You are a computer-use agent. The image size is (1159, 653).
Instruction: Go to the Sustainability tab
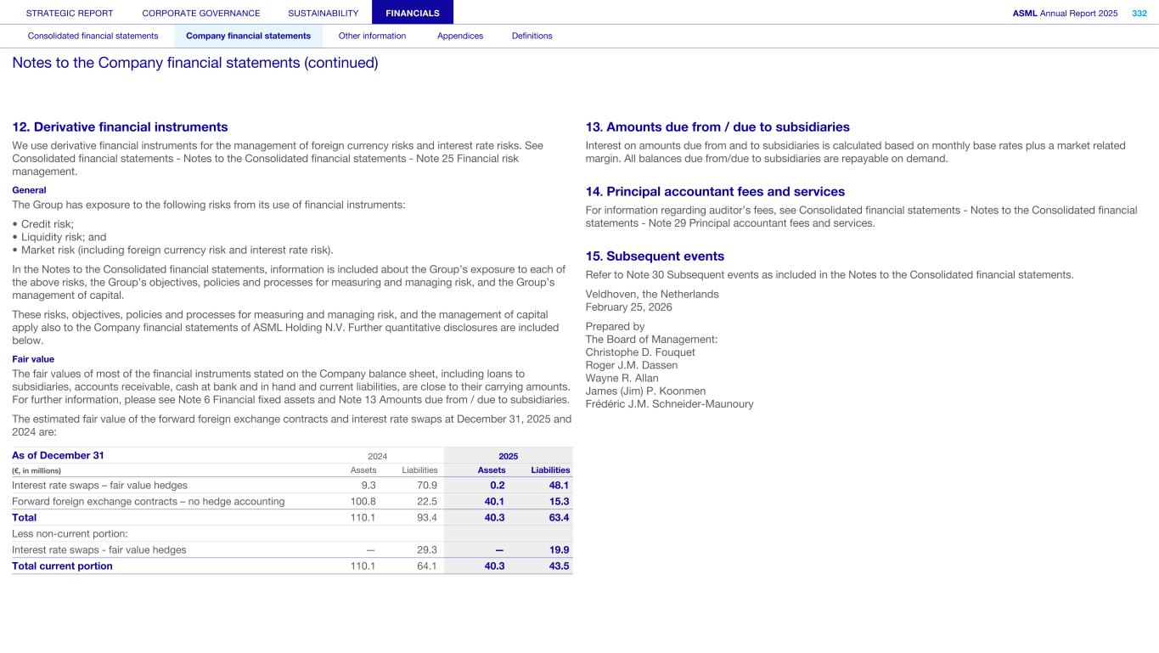pos(324,13)
